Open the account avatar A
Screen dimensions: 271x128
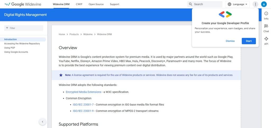[264, 4]
